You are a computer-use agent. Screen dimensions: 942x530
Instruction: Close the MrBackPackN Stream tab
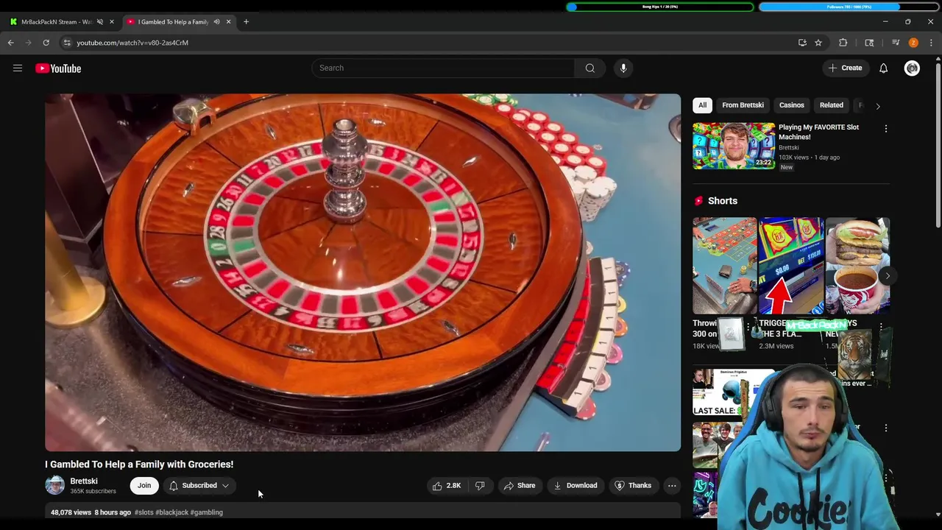pos(112,21)
